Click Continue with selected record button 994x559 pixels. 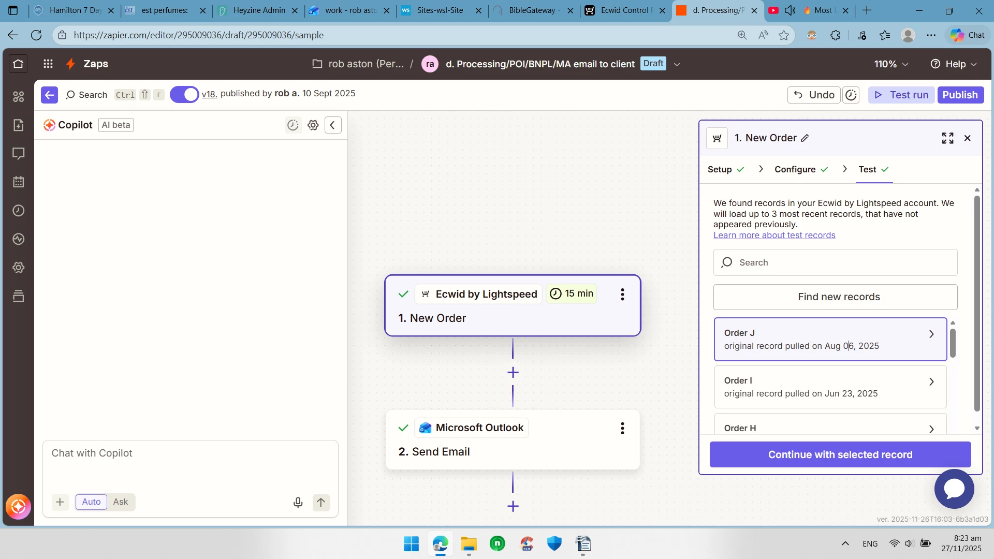pyautogui.click(x=840, y=454)
